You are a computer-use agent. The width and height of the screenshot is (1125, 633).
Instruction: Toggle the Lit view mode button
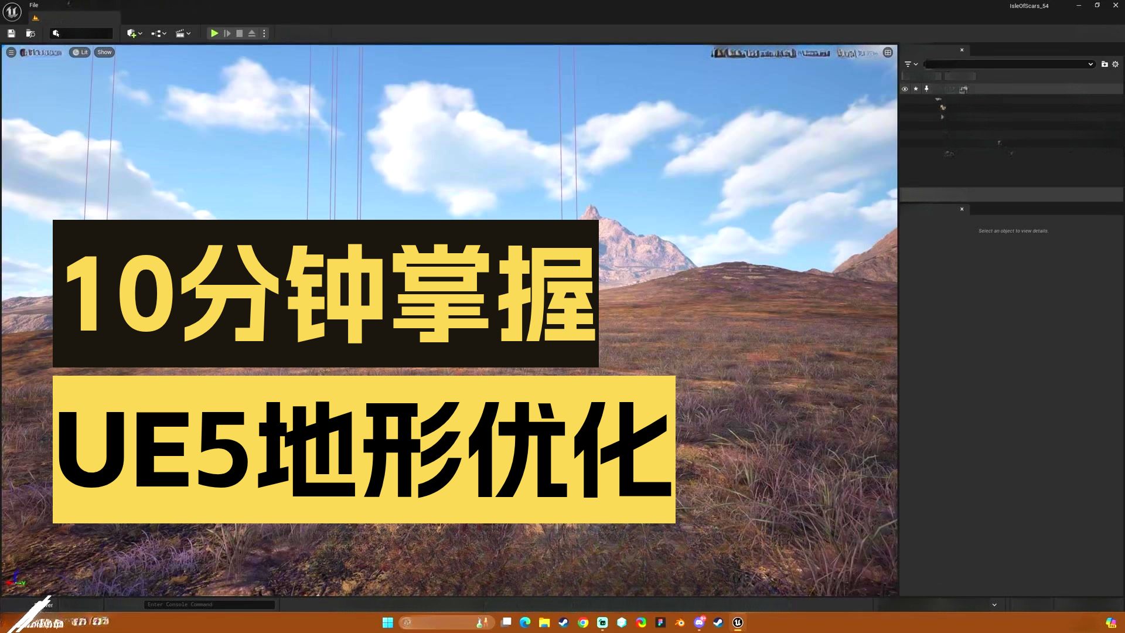[x=80, y=52]
